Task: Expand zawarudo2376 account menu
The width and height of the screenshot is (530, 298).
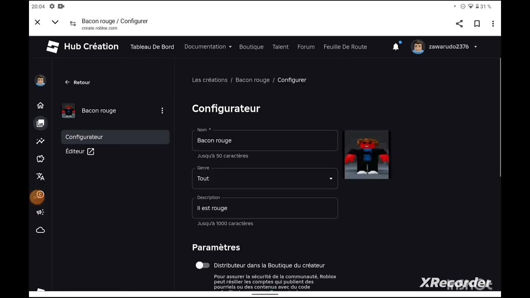Action: (444, 47)
